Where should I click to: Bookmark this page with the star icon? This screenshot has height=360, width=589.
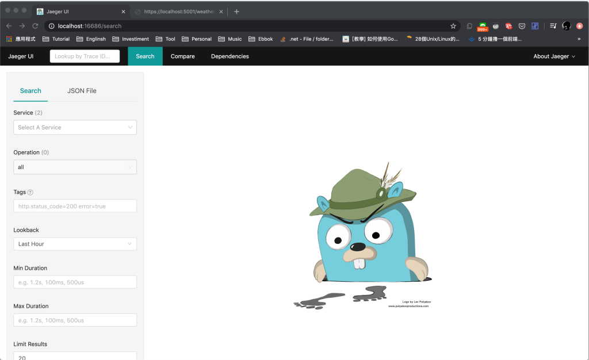pyautogui.click(x=453, y=26)
